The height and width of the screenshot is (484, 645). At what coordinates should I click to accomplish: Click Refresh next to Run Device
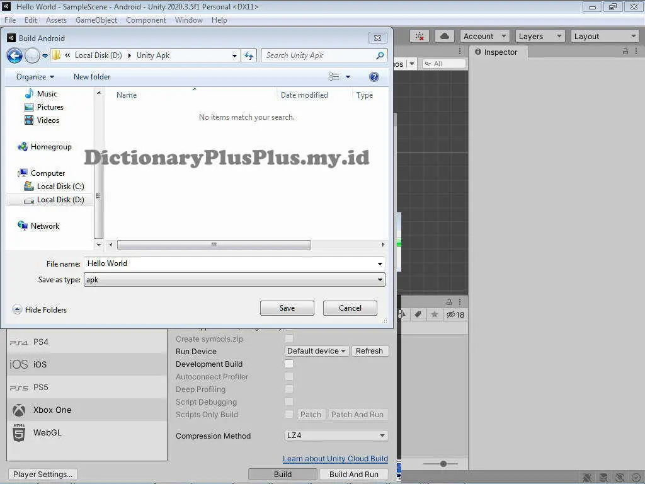369,351
